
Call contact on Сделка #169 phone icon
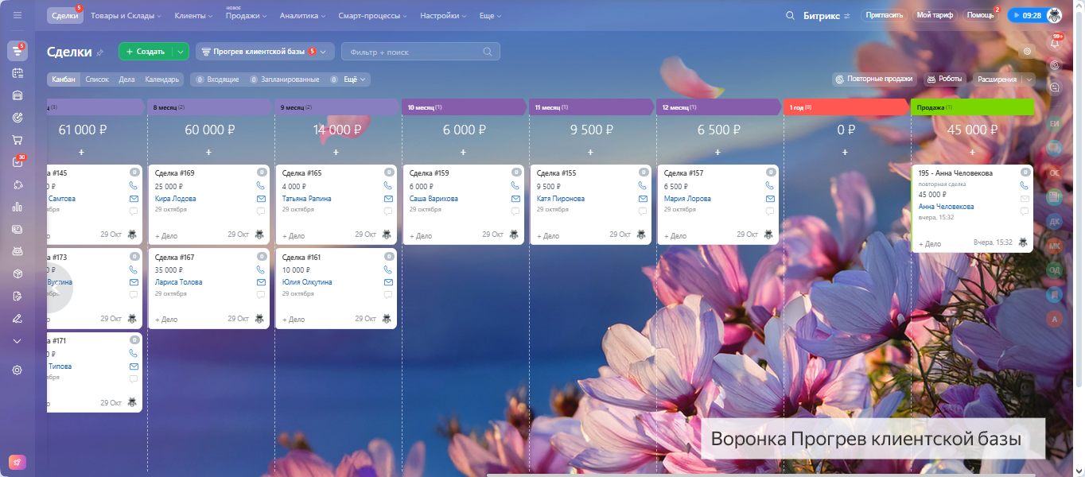[260, 185]
